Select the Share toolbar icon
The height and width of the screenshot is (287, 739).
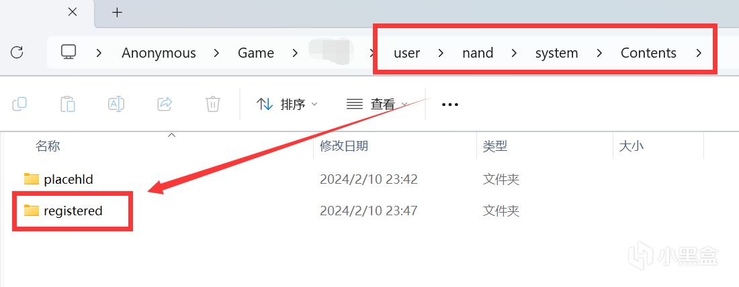click(x=165, y=103)
